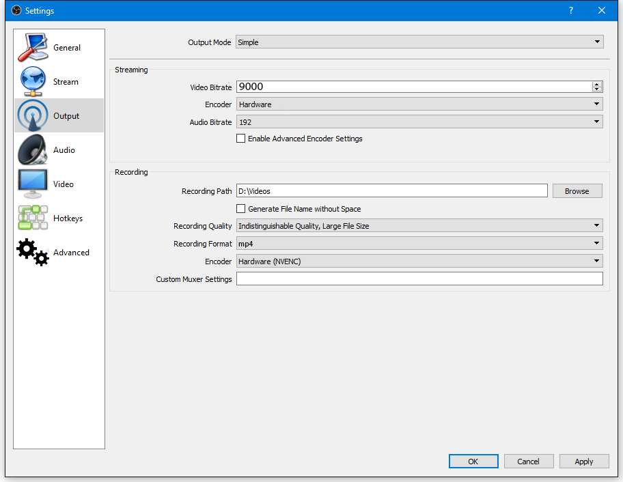Open the streaming Encoder Hardware dropdown
Image resolution: width=623 pixels, height=482 pixels.
(x=419, y=104)
